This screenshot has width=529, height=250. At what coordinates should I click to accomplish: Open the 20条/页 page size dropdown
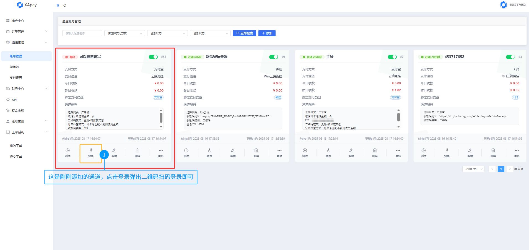pos(473,169)
